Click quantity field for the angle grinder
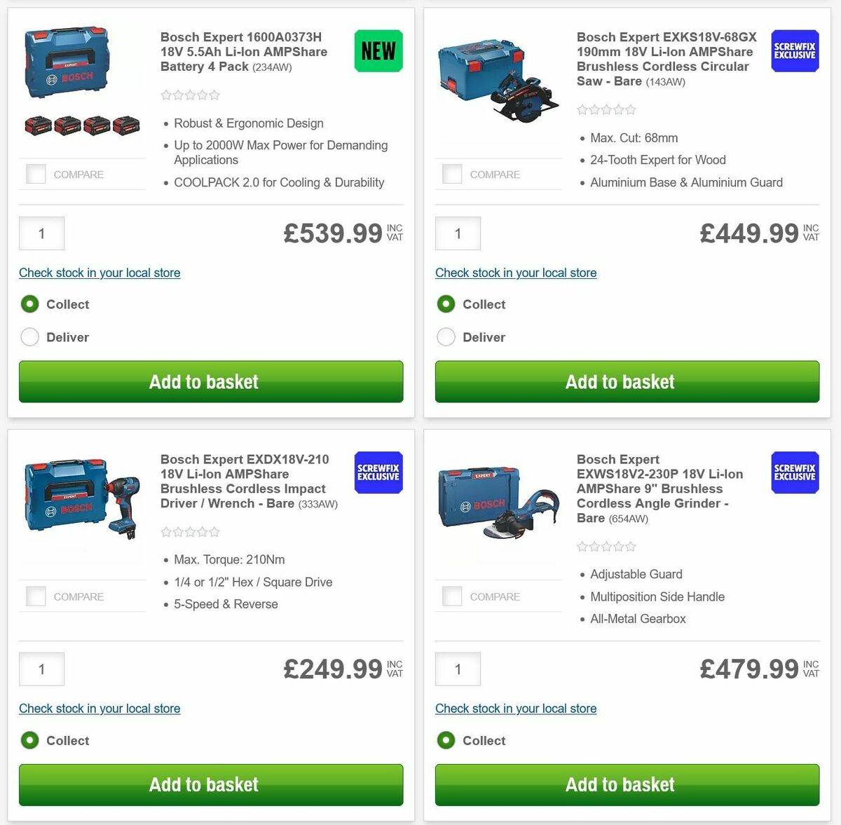Viewport: 841px width, 825px height. [x=458, y=669]
